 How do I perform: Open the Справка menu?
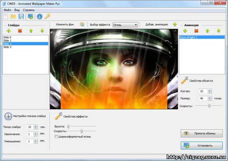[x=28, y=10]
